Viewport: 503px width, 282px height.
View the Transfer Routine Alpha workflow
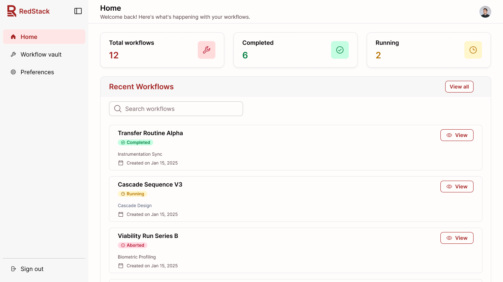457,135
